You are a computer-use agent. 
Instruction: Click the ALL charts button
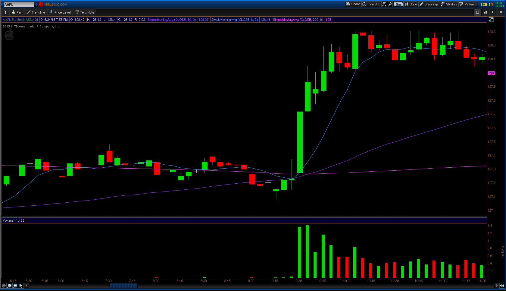click(493, 12)
